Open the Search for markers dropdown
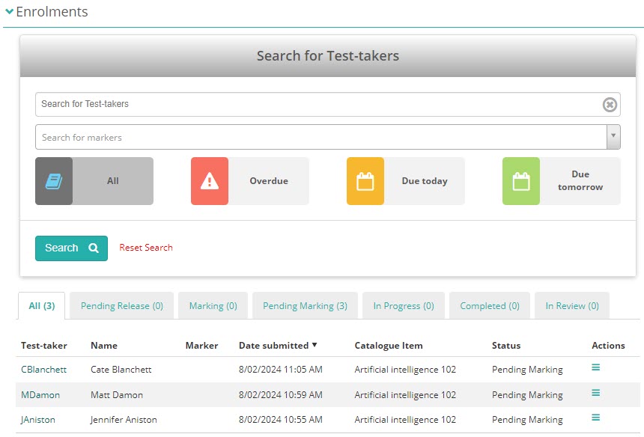The width and height of the screenshot is (644, 437). [613, 137]
